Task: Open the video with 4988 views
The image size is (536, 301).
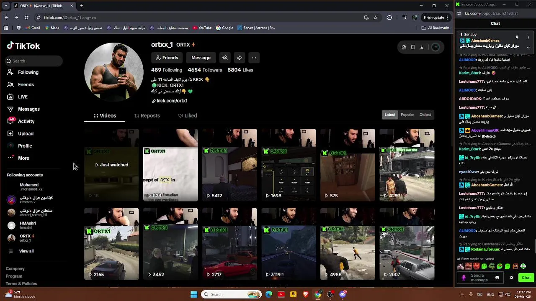Action: pos(348,244)
